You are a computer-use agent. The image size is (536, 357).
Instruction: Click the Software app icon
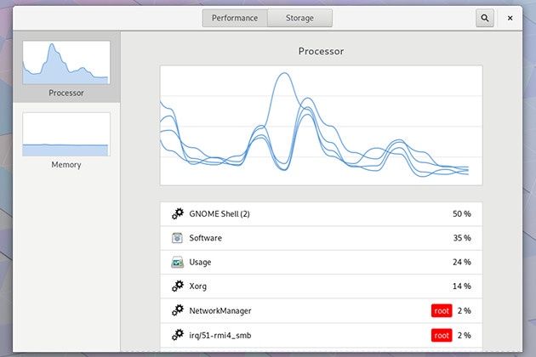[x=177, y=238]
